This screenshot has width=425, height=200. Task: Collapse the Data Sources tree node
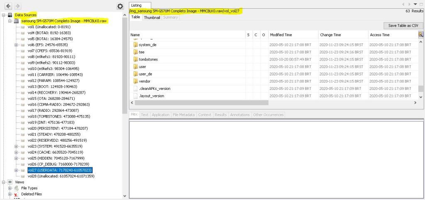(3, 15)
